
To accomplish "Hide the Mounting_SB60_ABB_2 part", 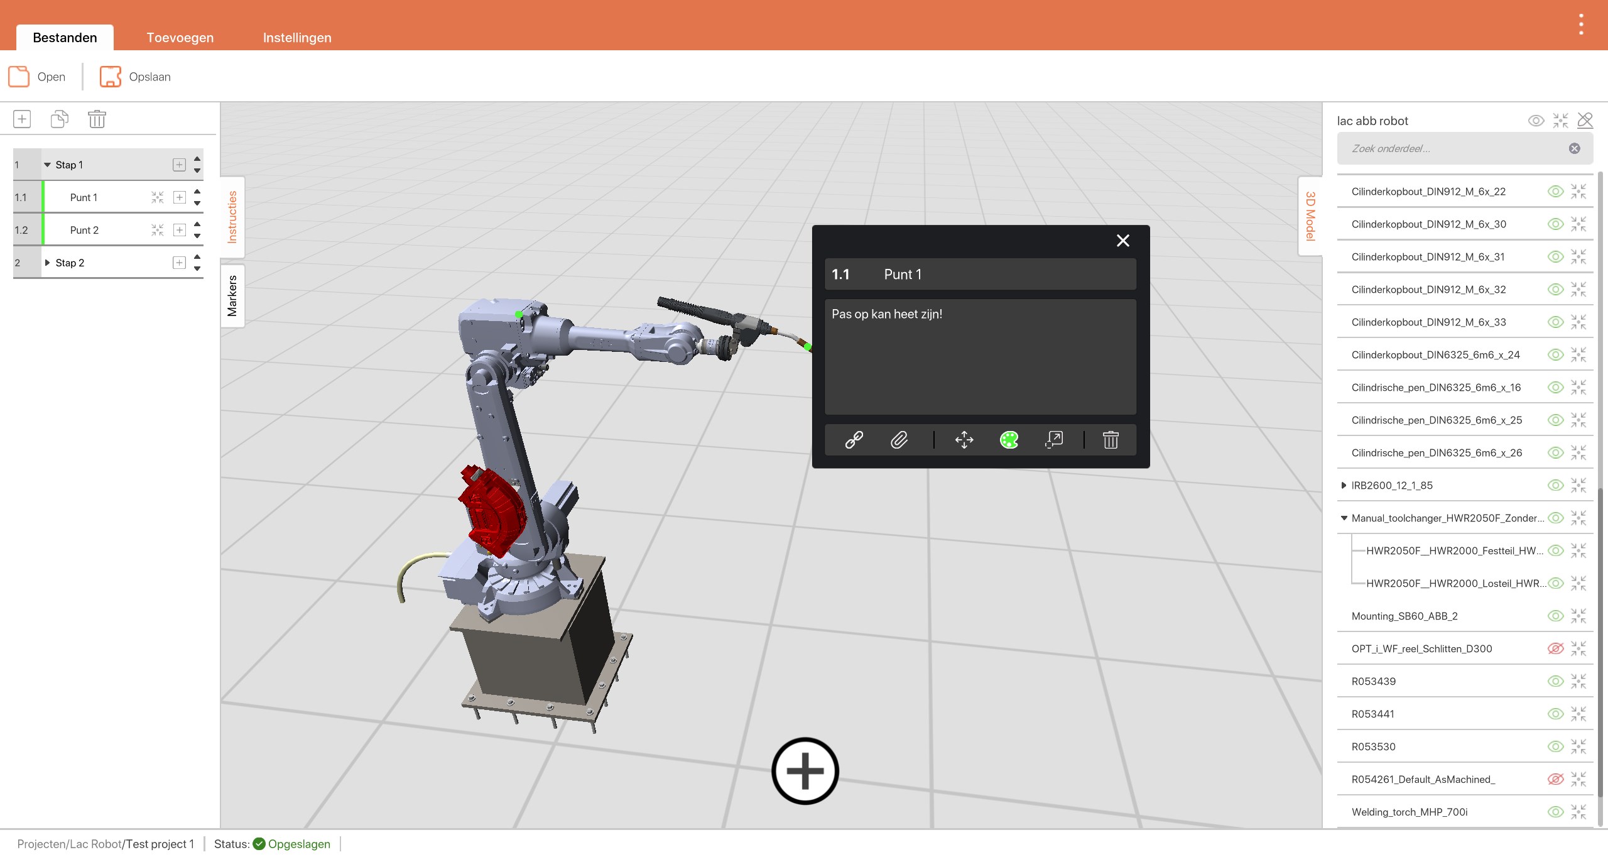I will (1555, 616).
